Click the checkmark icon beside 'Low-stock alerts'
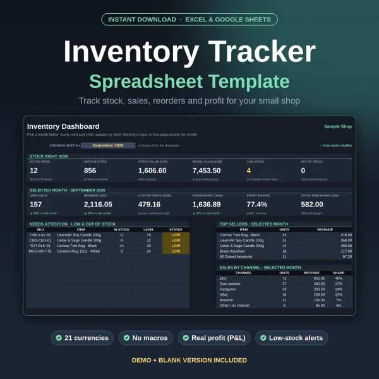Viewport: 379px width, 379px height. [263, 338]
